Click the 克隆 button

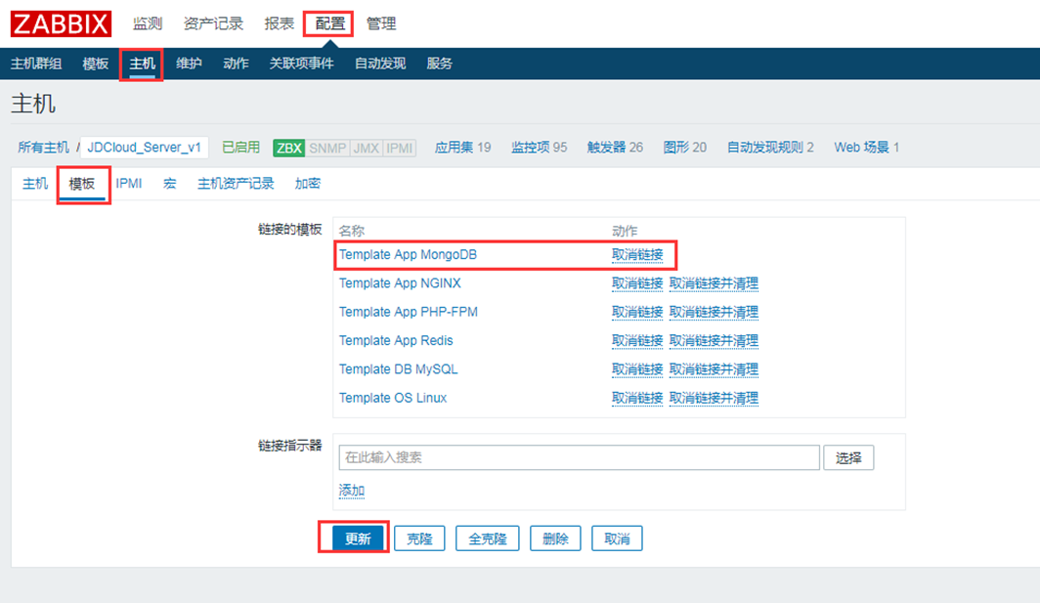(x=419, y=538)
